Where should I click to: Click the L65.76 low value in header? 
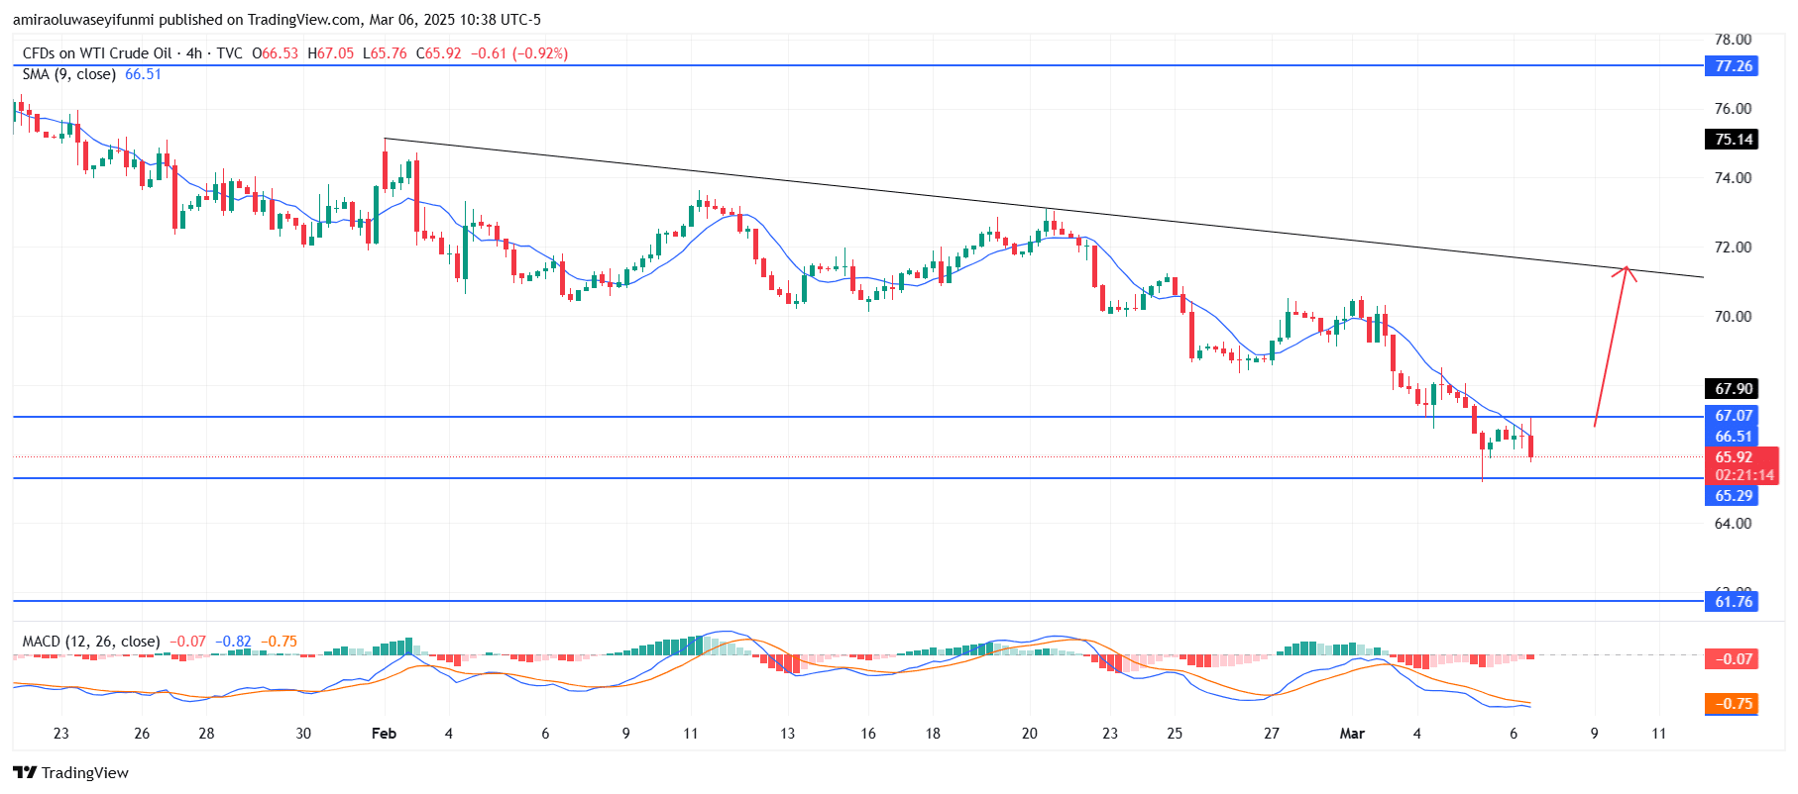point(385,53)
